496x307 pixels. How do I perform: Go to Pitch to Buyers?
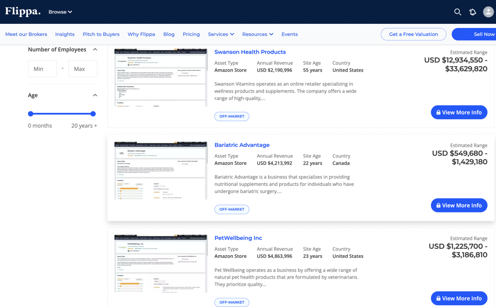click(x=101, y=34)
